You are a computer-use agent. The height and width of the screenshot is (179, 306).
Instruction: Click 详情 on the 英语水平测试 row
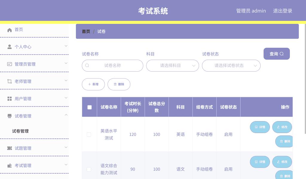[260, 127]
